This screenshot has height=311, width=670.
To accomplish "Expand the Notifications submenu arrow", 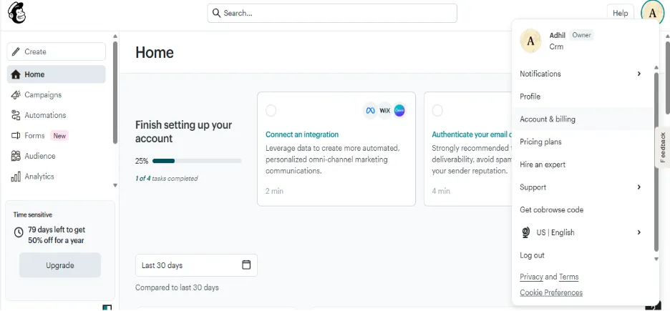I will [x=639, y=74].
